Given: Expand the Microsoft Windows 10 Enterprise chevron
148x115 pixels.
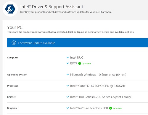Looking at the screenshot, I should [x=67, y=75].
